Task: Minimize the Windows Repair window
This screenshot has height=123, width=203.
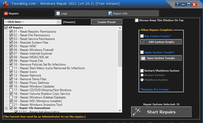Action: coord(183,5)
